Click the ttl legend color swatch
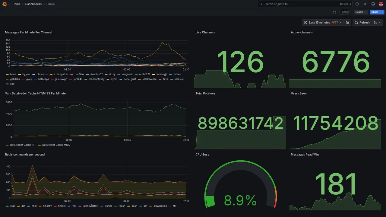386x217 pixels. click(170, 206)
